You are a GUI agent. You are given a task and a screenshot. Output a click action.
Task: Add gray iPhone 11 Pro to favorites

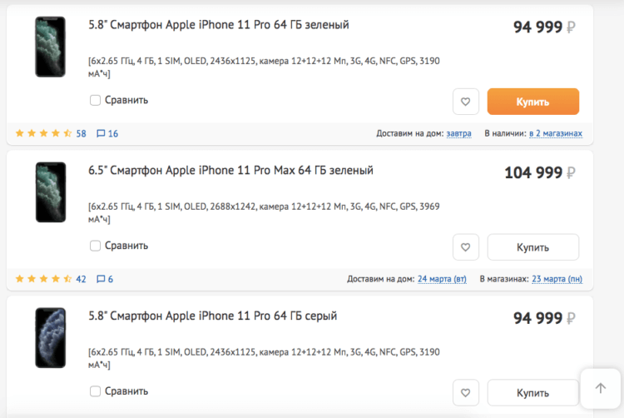pos(466,393)
